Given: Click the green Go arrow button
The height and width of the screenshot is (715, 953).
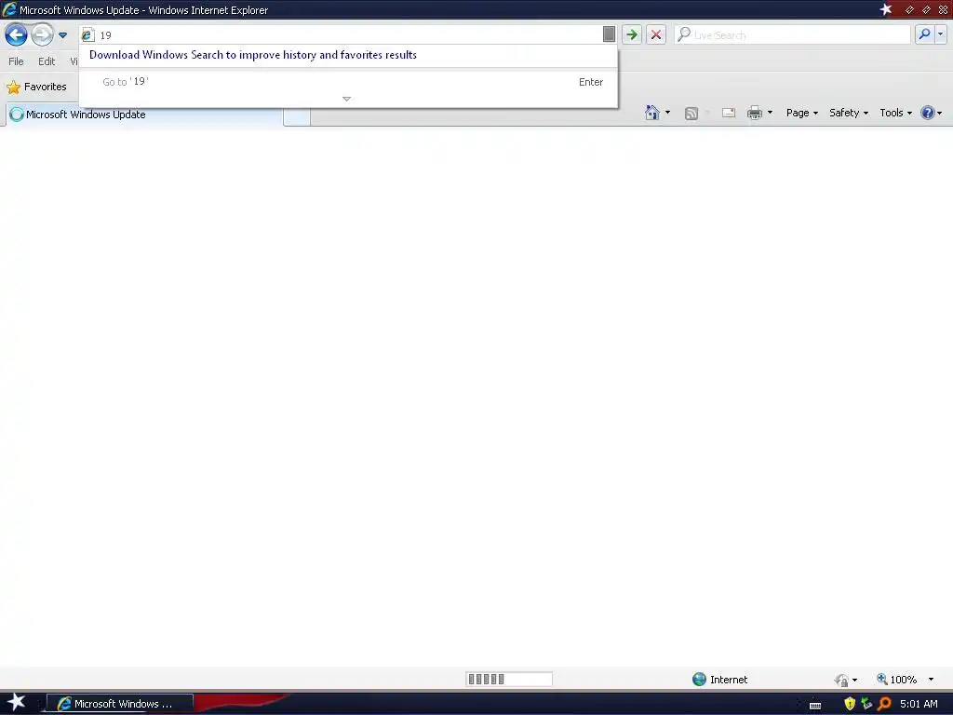Looking at the screenshot, I should (632, 34).
